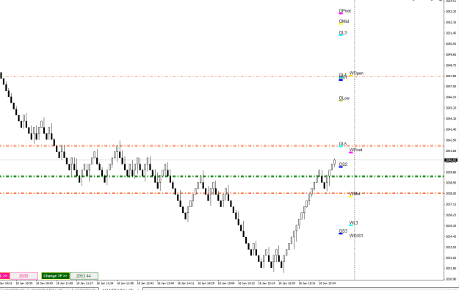Click the DPivot level label
This screenshot has width=459, height=290.
[345, 11]
